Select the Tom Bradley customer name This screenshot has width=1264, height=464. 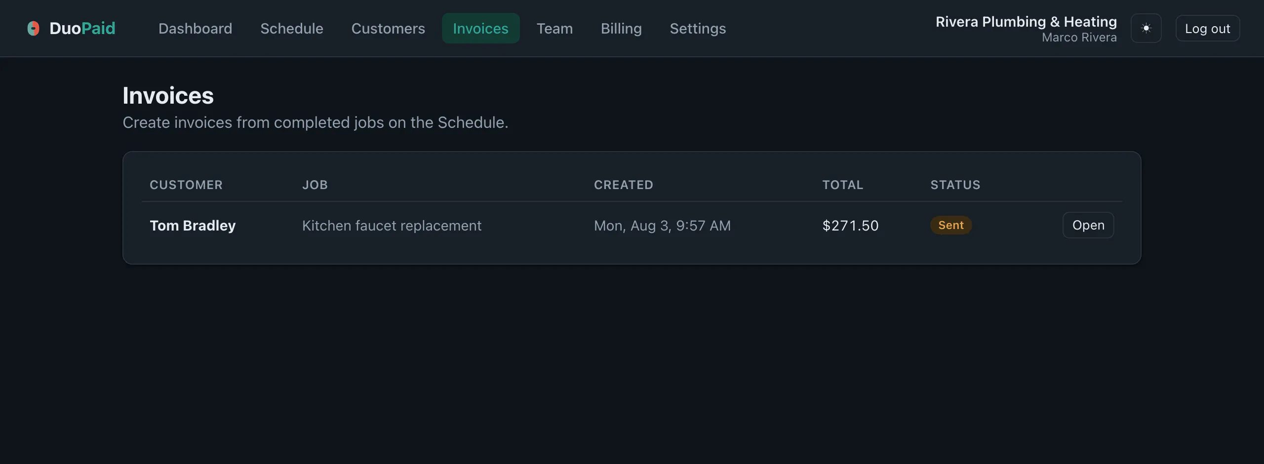[193, 226]
